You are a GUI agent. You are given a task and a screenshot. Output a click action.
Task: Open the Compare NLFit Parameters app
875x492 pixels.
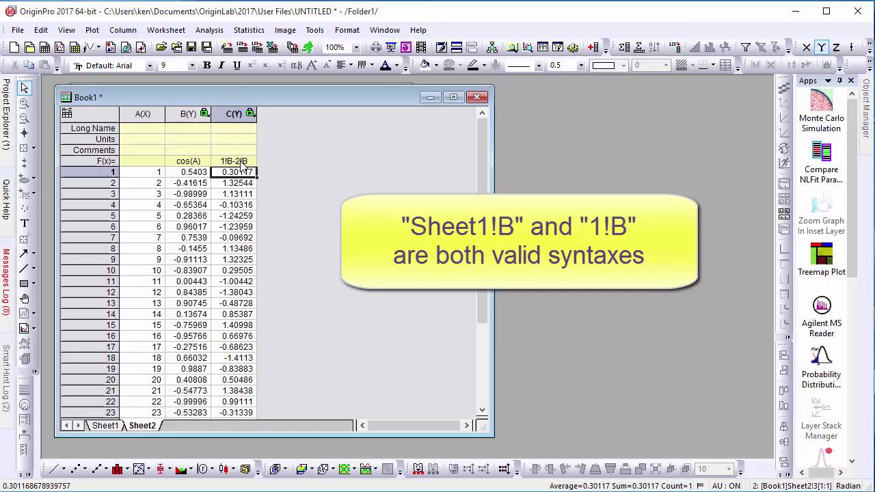tap(821, 163)
